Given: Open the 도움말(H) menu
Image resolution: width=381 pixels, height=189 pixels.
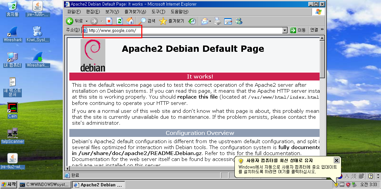Looking at the screenshot, I should [180, 12].
